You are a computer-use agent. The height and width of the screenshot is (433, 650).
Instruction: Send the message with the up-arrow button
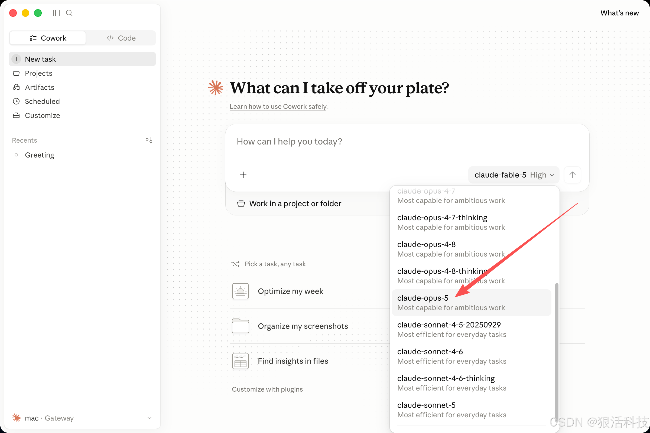(x=572, y=175)
